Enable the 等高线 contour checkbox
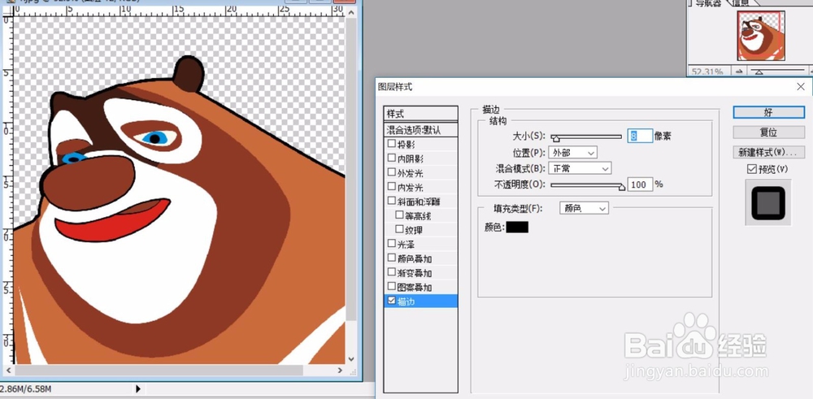This screenshot has width=813, height=399. [x=399, y=215]
